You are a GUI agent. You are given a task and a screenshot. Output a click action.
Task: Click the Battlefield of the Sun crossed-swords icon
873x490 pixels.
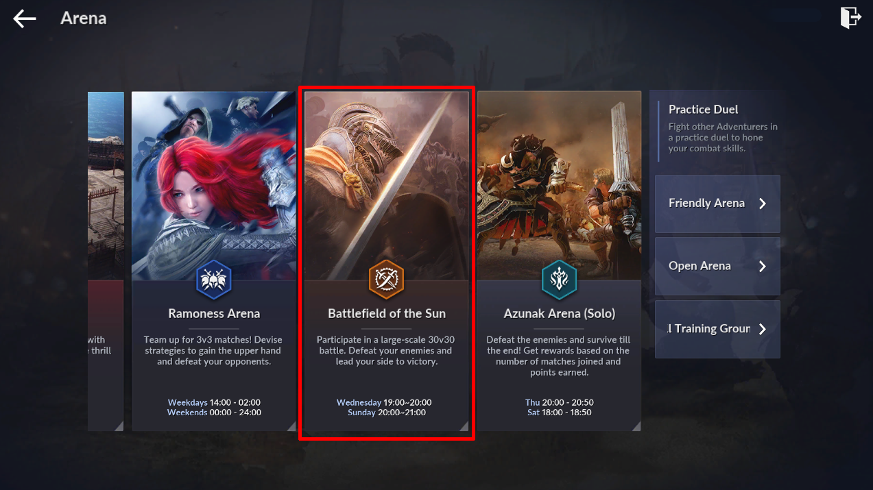pos(386,279)
